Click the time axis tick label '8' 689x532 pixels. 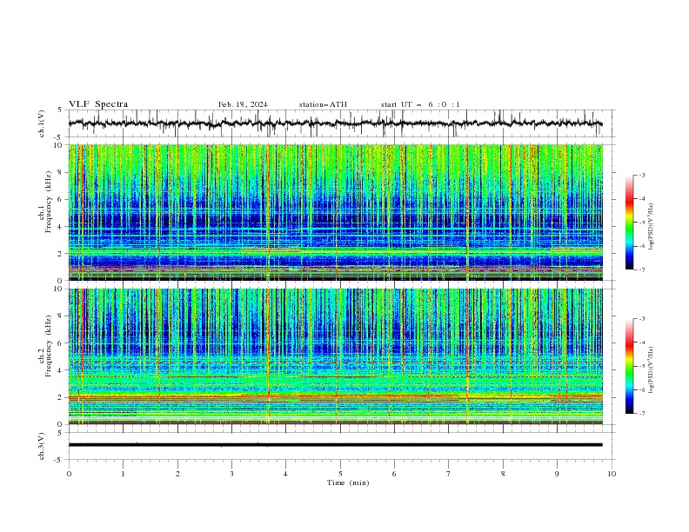tap(503, 474)
